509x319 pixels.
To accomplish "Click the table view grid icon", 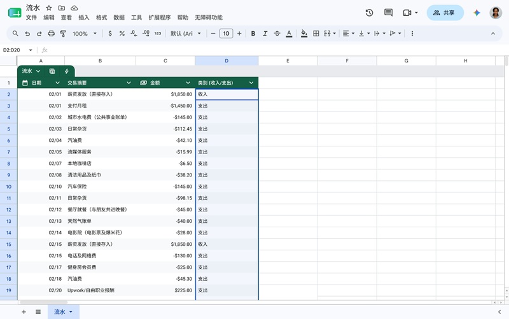I will [52, 71].
